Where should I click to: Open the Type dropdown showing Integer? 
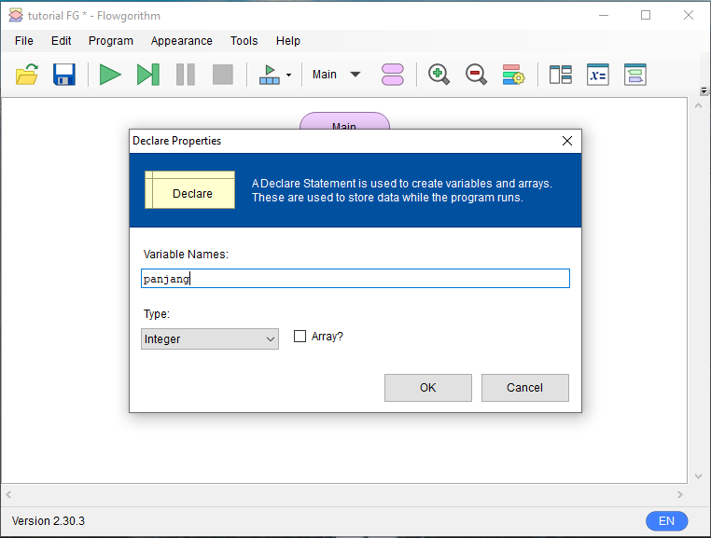coord(210,339)
